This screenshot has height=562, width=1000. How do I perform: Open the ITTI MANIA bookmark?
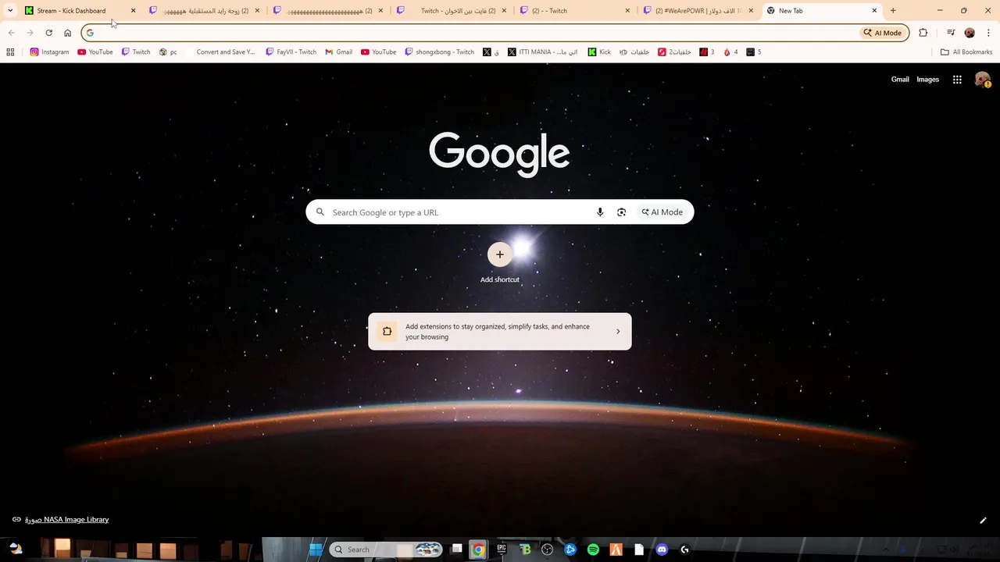click(x=542, y=52)
